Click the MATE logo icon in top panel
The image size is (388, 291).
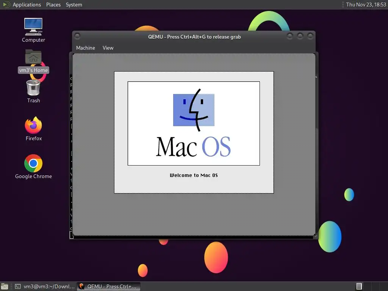click(6, 4)
